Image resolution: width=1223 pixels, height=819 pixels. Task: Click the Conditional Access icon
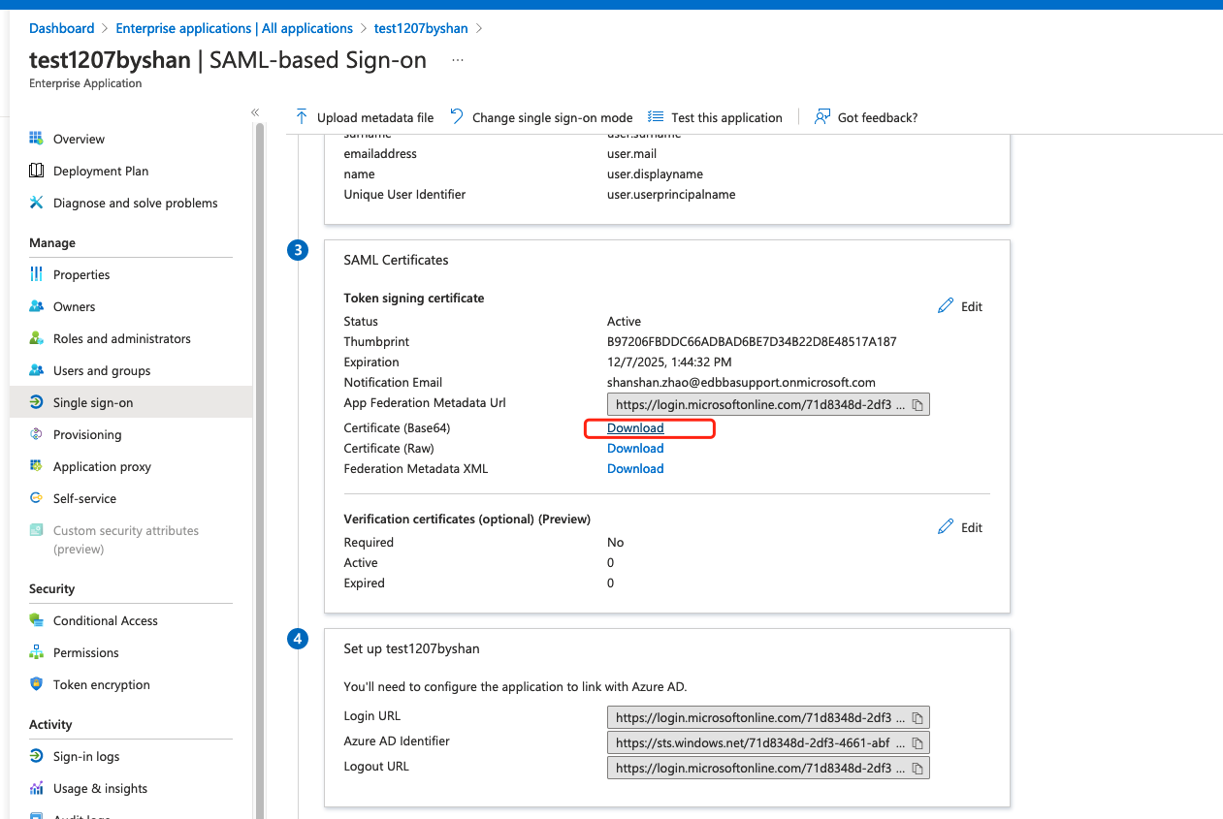click(36, 620)
